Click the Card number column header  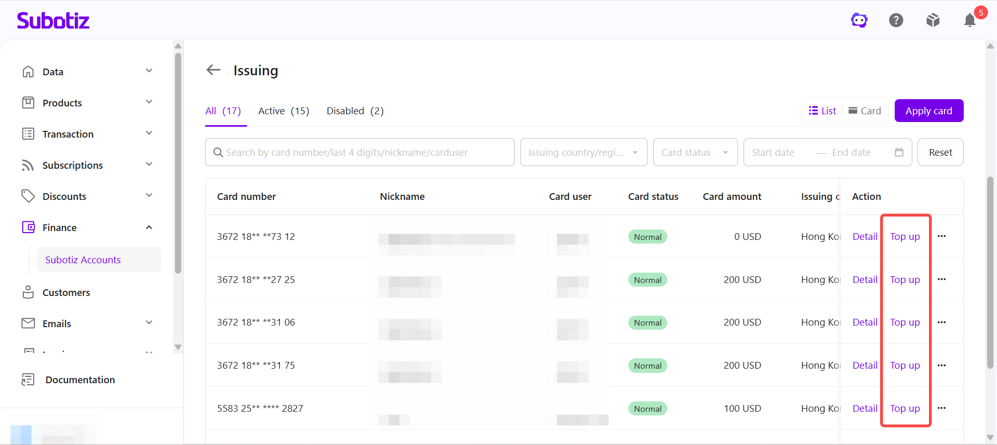click(246, 196)
